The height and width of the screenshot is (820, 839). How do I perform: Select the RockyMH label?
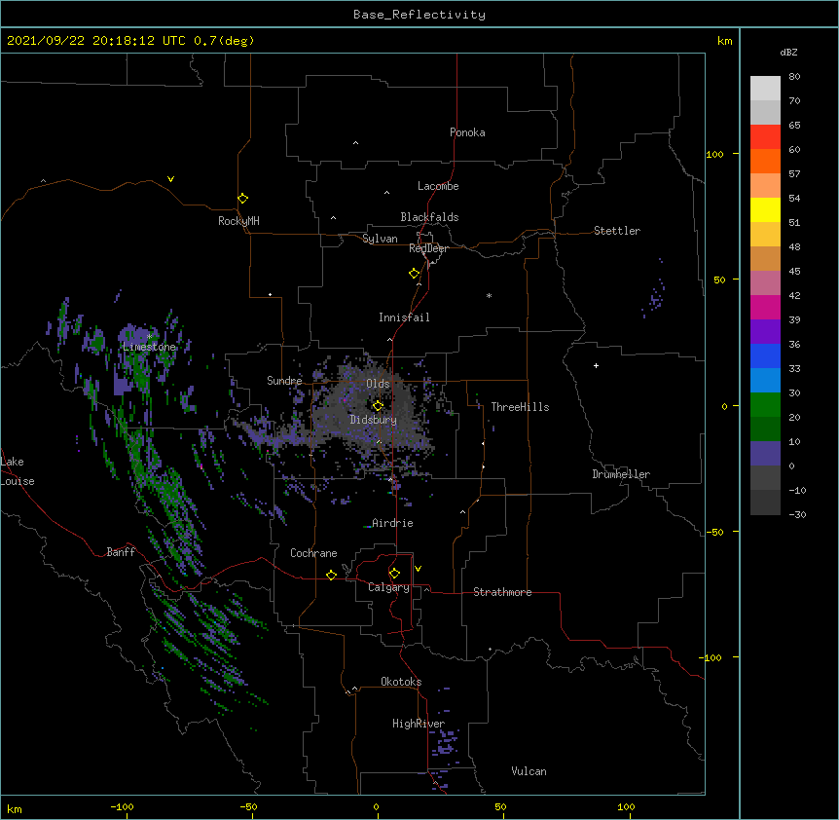[238, 221]
